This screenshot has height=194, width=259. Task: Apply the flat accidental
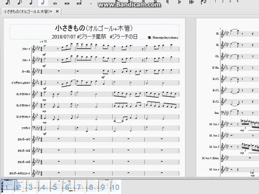pos(179,2)
